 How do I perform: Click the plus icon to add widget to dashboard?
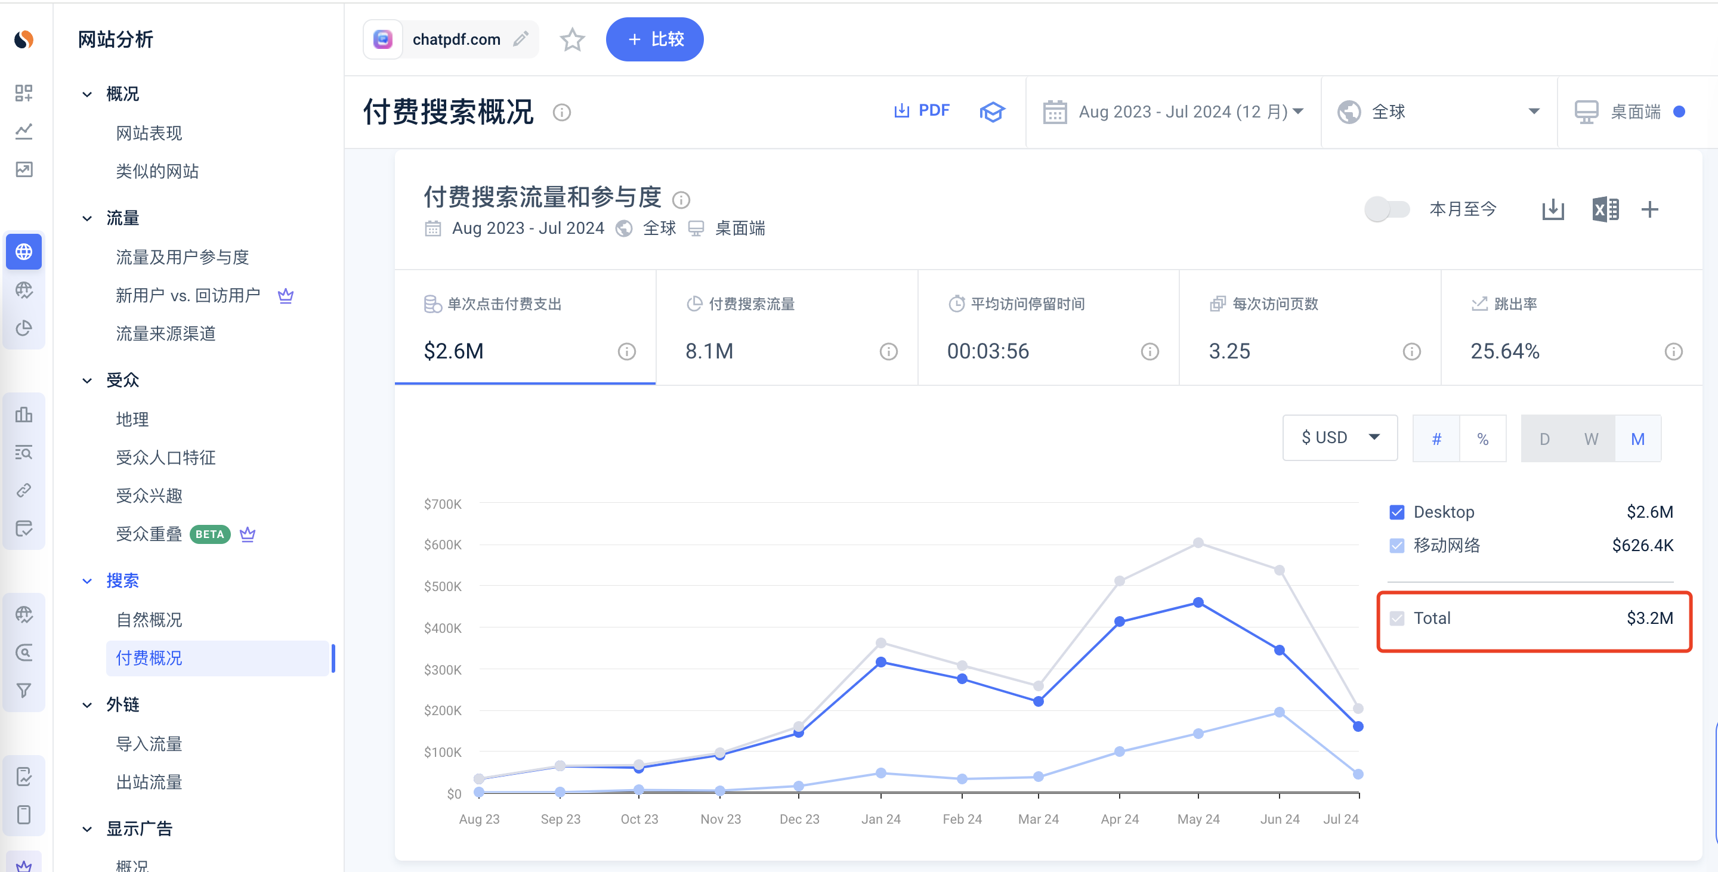[1649, 209]
